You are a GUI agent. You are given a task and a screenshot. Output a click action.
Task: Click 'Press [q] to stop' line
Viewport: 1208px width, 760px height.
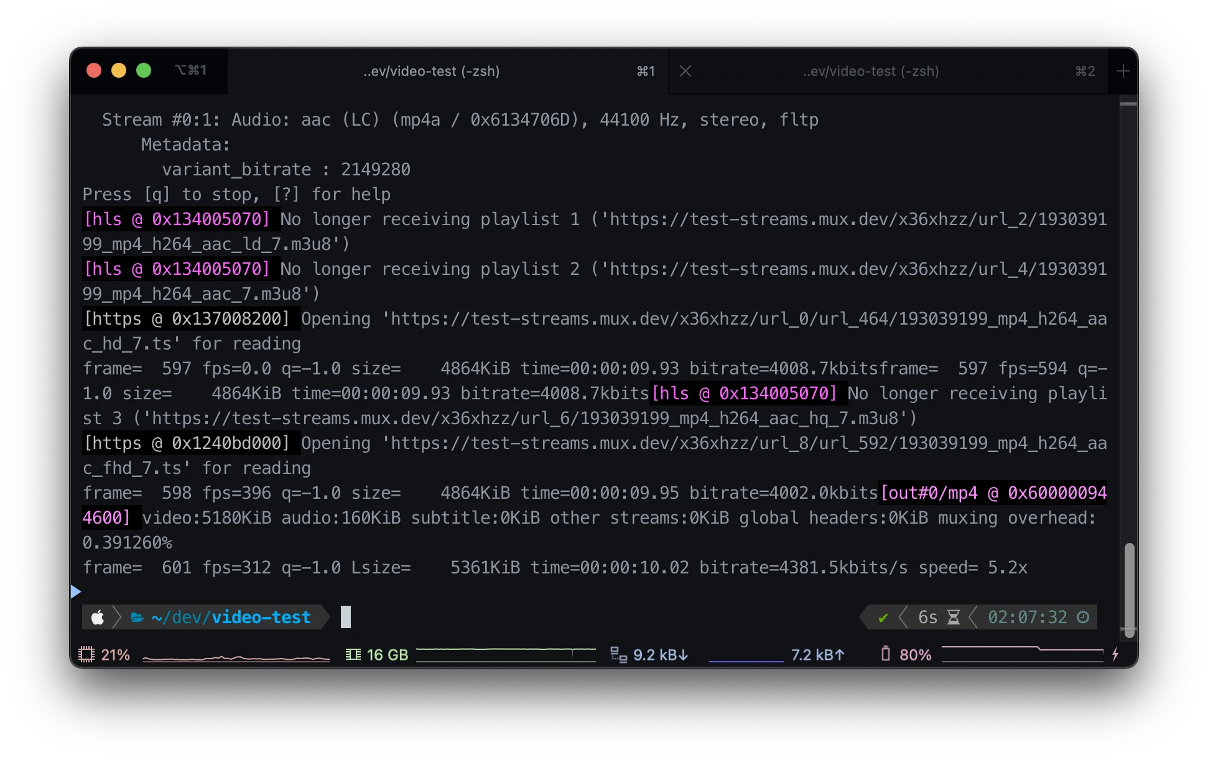[236, 194]
